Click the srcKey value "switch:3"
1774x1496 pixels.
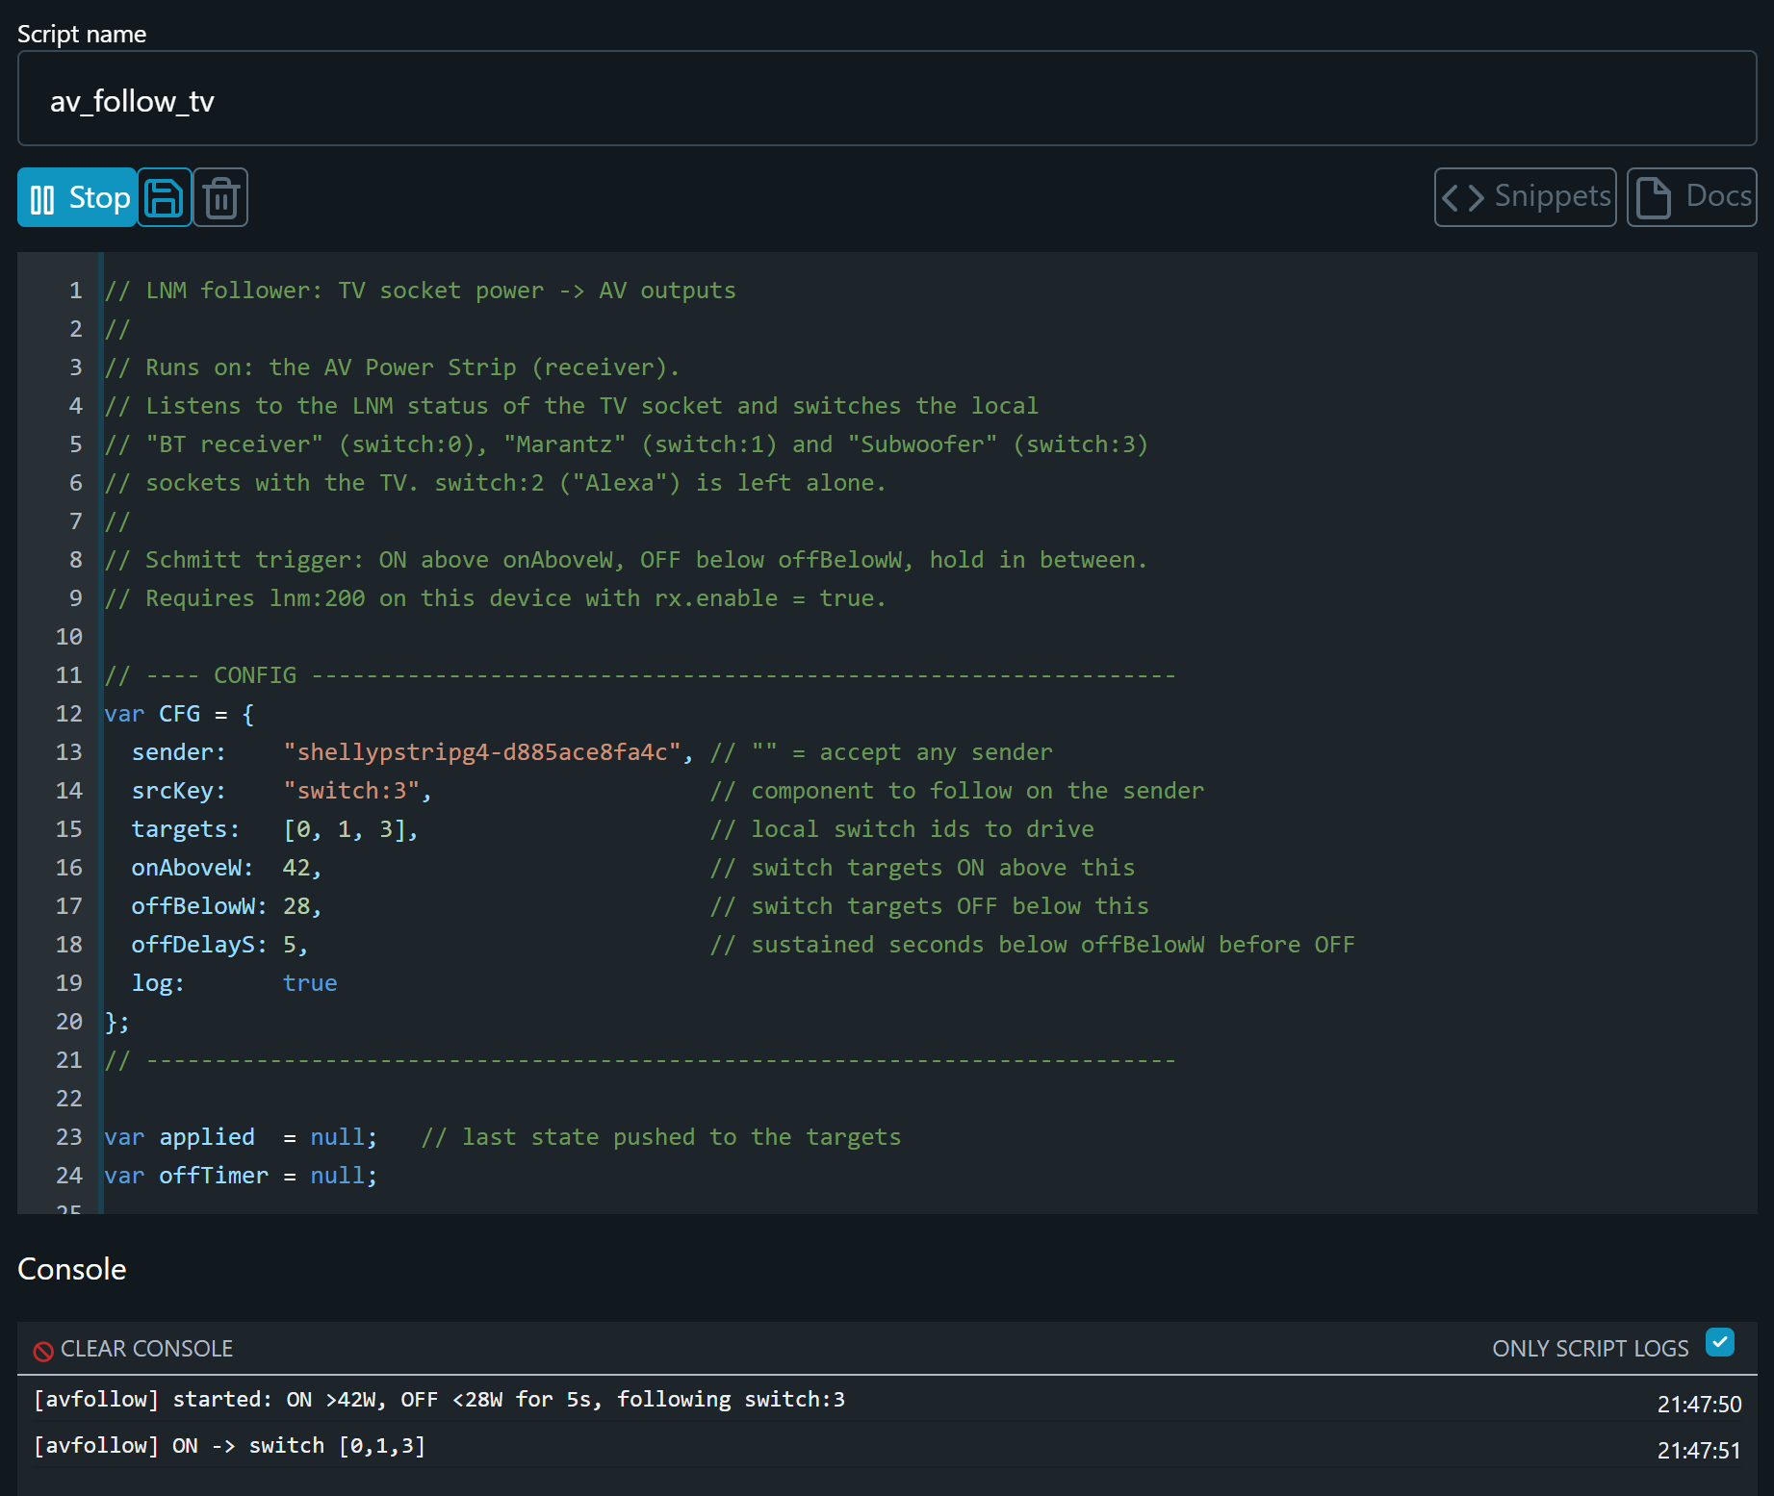point(351,791)
